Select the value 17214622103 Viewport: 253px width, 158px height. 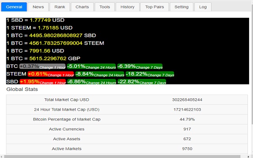(x=187, y=110)
